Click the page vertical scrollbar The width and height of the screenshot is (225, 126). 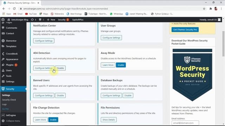[x=223, y=44]
